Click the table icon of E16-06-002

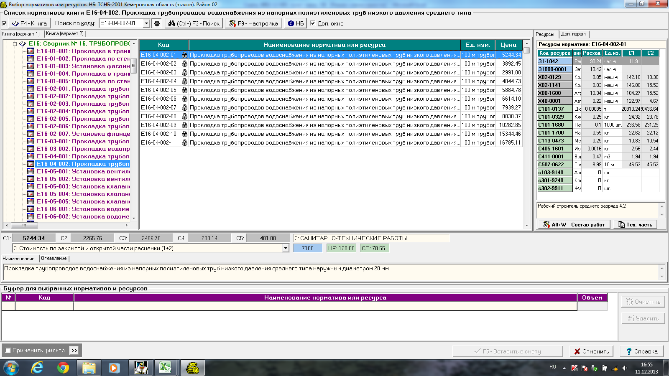[31, 216]
